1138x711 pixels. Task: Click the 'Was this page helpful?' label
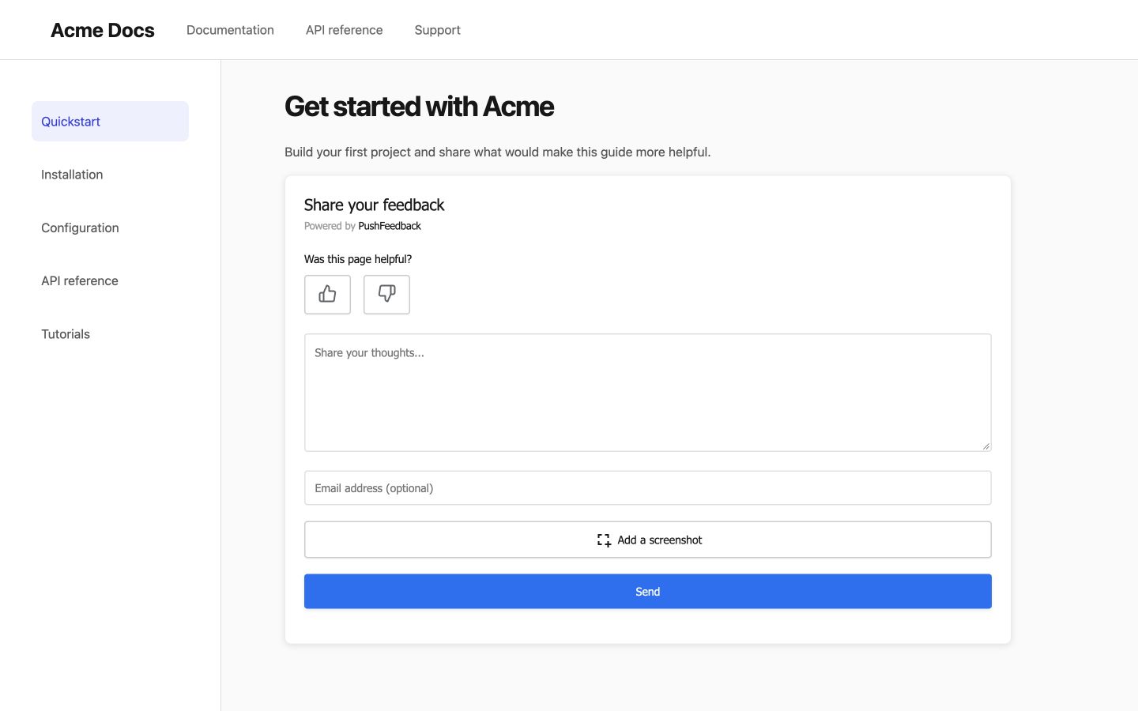tap(358, 259)
